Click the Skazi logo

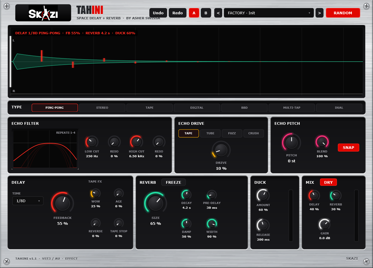[43, 13]
